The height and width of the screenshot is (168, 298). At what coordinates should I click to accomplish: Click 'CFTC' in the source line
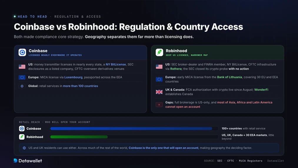[x=231, y=161]
